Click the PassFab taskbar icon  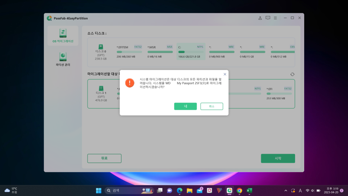click(229, 191)
